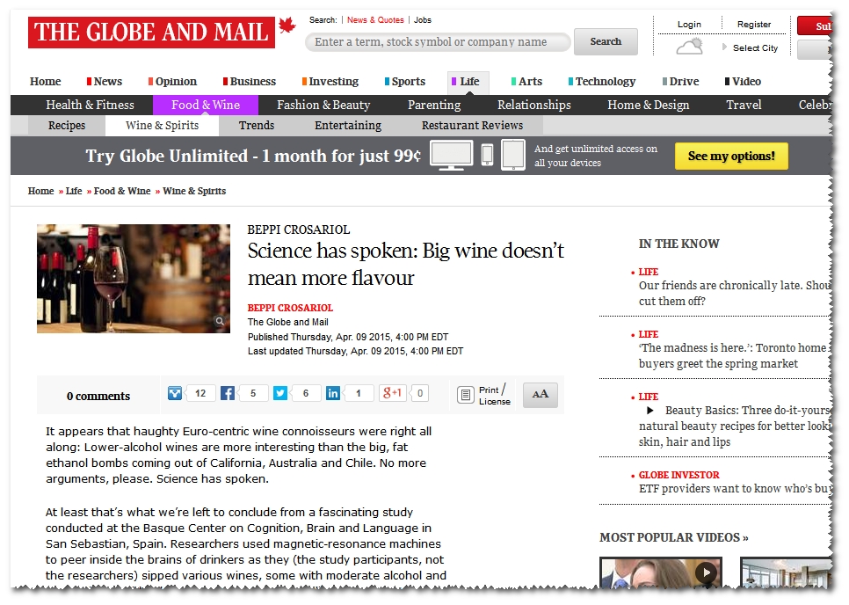Click the Google +1 button
The height and width of the screenshot is (605, 849).
tap(393, 393)
